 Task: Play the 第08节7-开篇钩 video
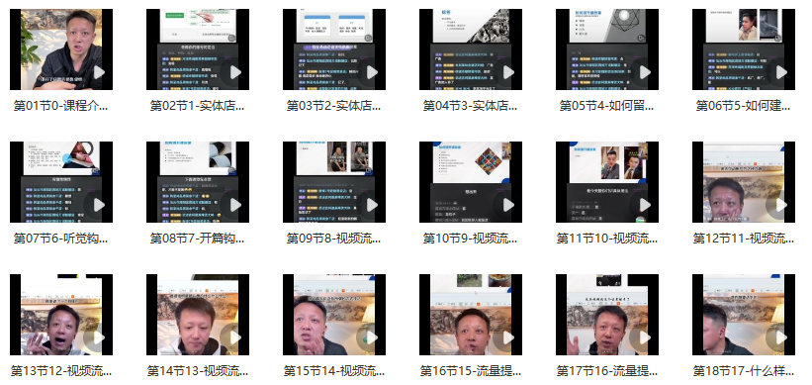point(234,205)
